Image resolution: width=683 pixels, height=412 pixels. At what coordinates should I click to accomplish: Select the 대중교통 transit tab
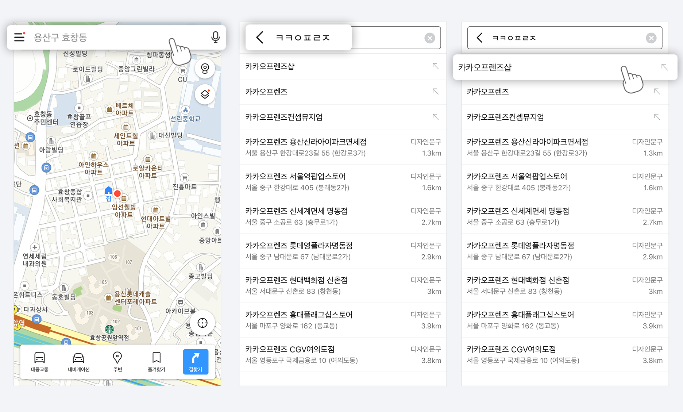[x=39, y=362]
